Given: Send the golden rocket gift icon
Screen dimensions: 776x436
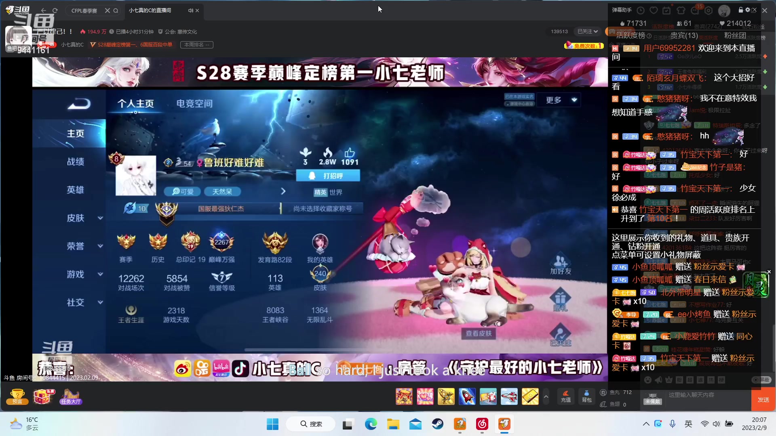Looking at the screenshot, I should click(x=446, y=396).
